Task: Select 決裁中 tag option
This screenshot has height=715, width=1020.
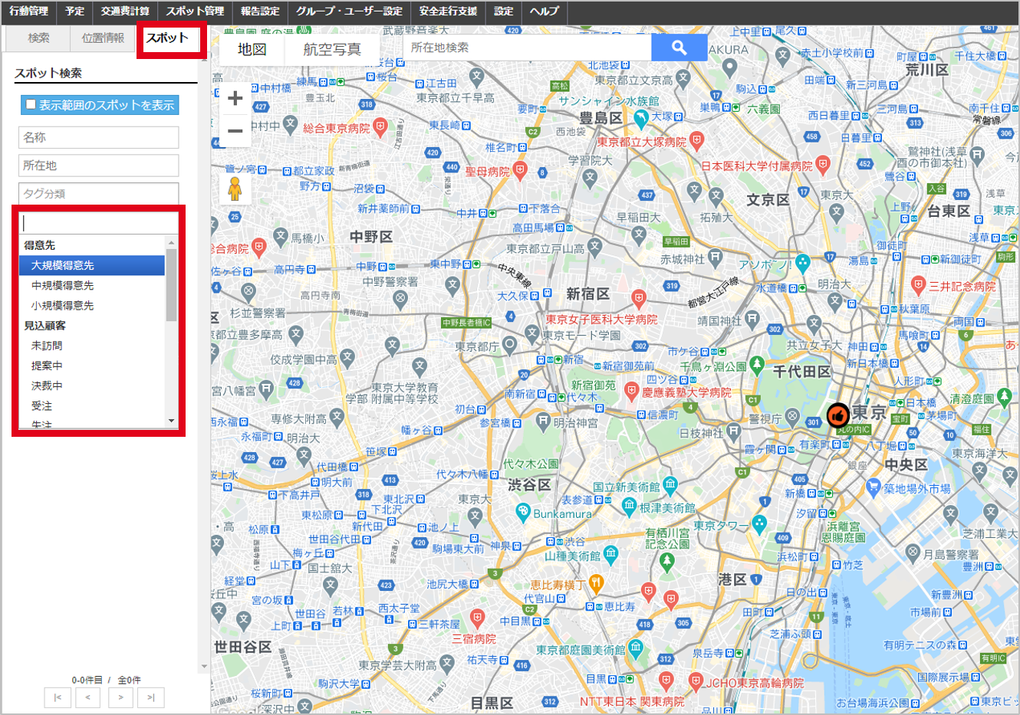Action: (x=92, y=385)
